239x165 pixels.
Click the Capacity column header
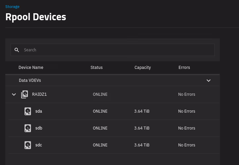pyautogui.click(x=142, y=68)
